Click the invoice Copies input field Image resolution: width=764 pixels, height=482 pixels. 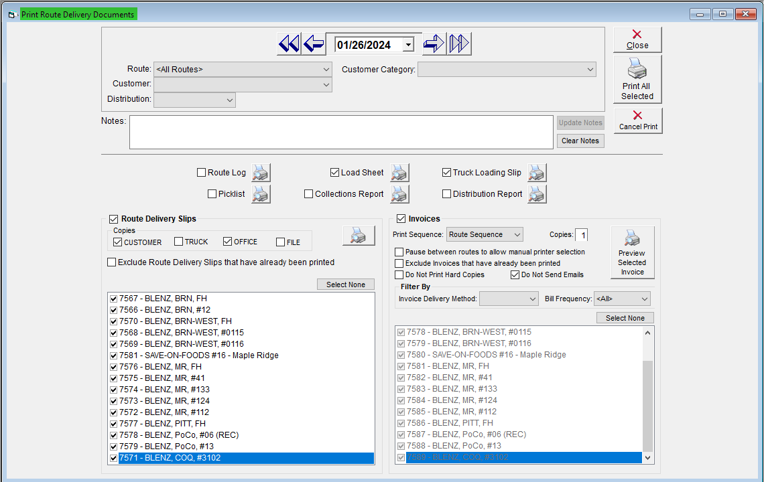[x=581, y=235]
